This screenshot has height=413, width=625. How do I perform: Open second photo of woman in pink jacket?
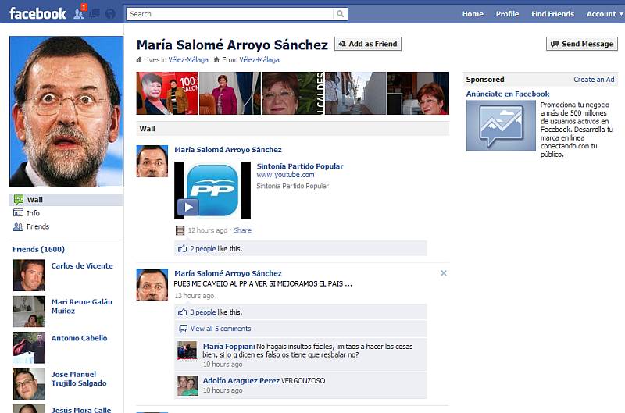point(230,93)
